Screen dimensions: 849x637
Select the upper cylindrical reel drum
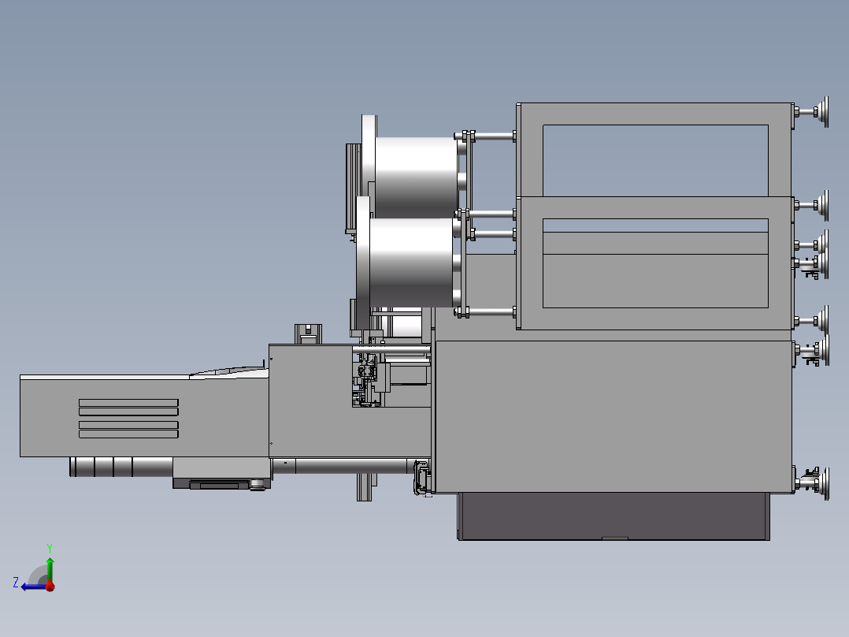[416, 177]
